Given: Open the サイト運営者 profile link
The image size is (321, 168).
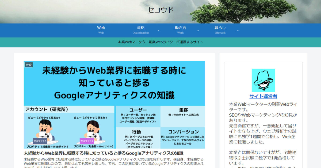Looking at the screenshot, I should point(263,97).
